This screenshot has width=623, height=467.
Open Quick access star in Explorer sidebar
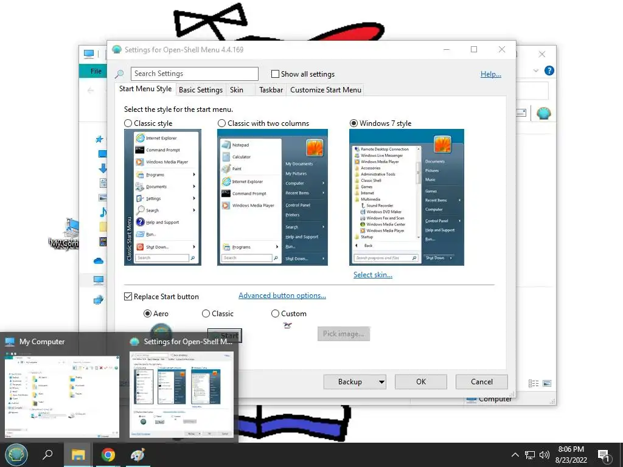coord(99,139)
